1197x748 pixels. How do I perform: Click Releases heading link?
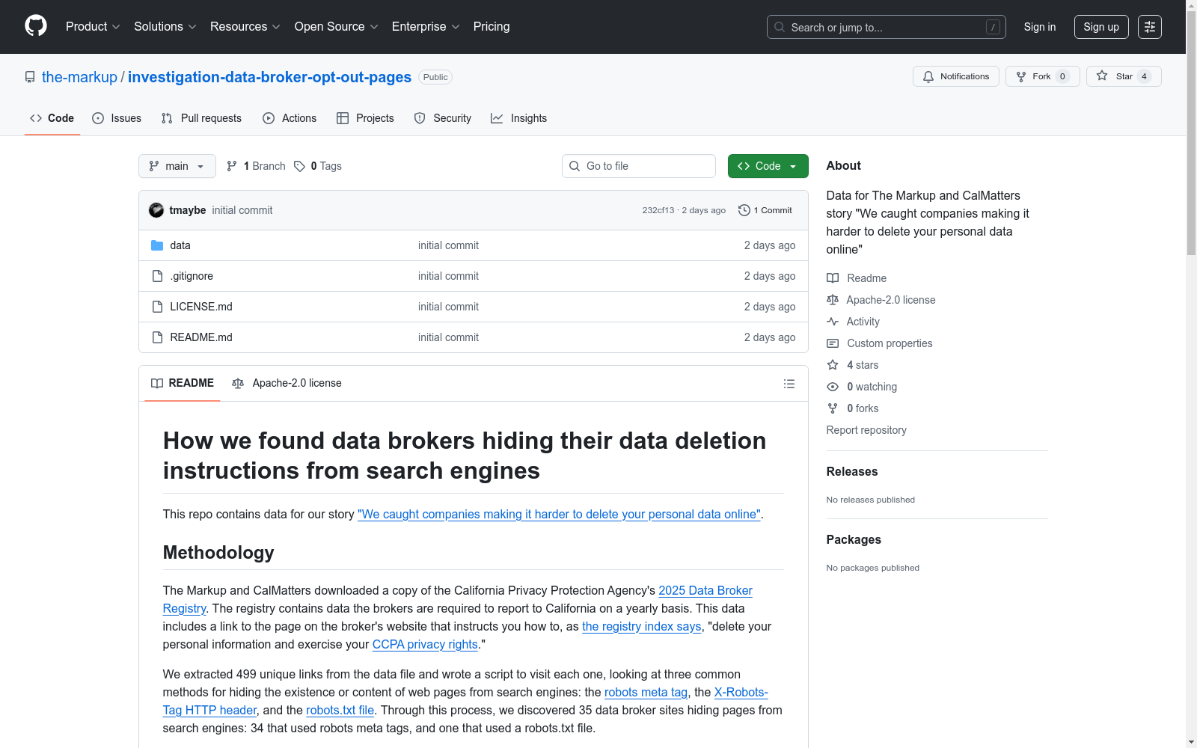pyautogui.click(x=852, y=471)
